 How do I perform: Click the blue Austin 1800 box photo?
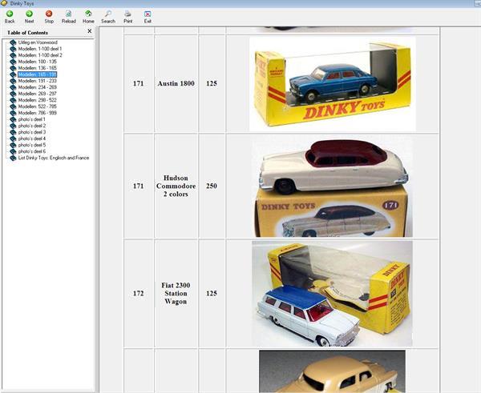[x=333, y=84]
